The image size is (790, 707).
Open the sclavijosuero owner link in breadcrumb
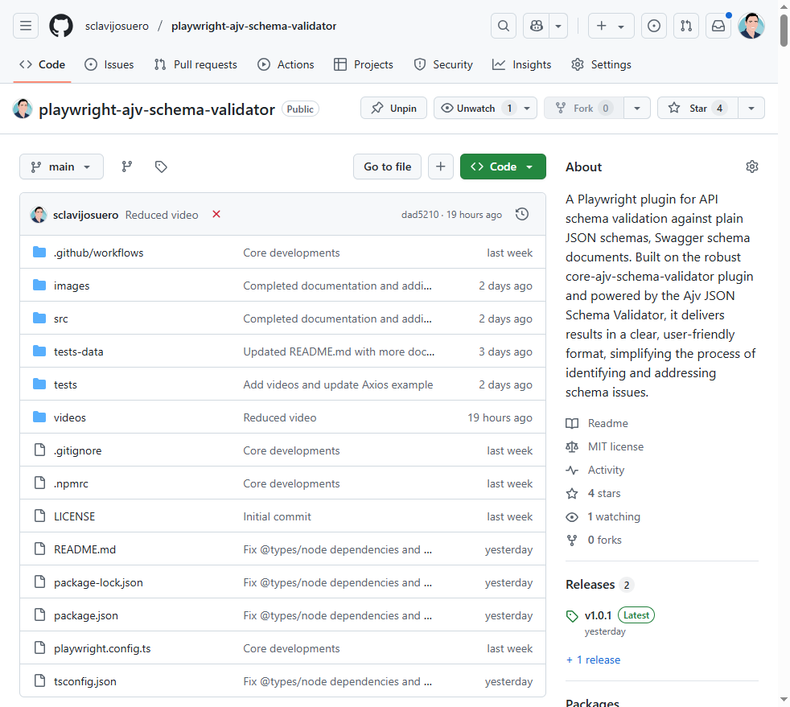tap(117, 27)
